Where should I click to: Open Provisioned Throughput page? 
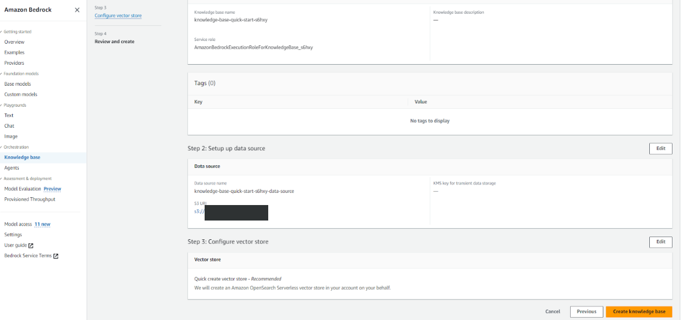(x=30, y=200)
